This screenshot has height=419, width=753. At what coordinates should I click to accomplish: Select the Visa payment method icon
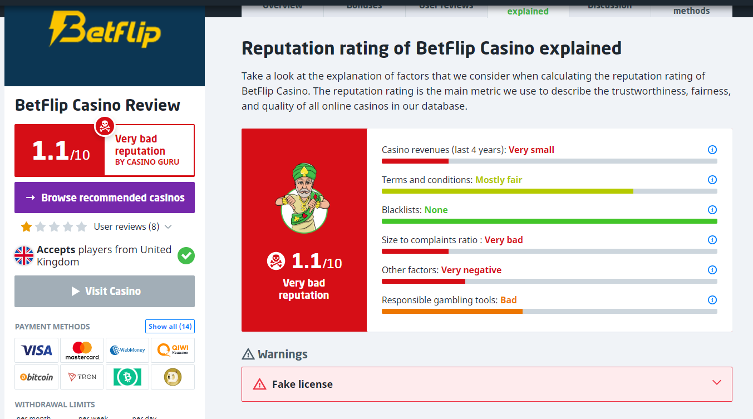click(x=37, y=350)
